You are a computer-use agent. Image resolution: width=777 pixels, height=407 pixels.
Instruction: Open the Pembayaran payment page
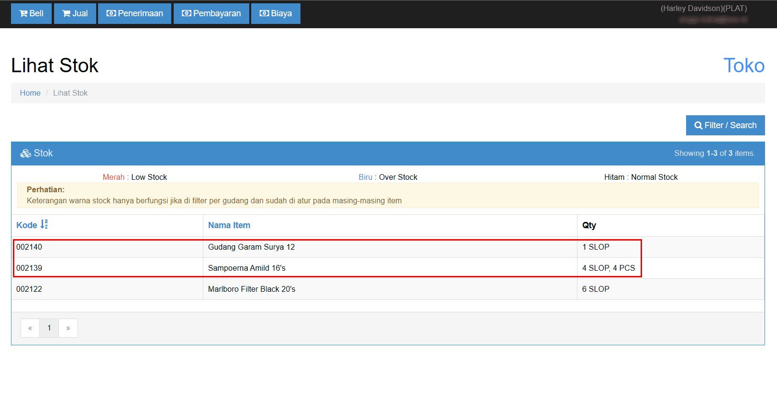(211, 13)
